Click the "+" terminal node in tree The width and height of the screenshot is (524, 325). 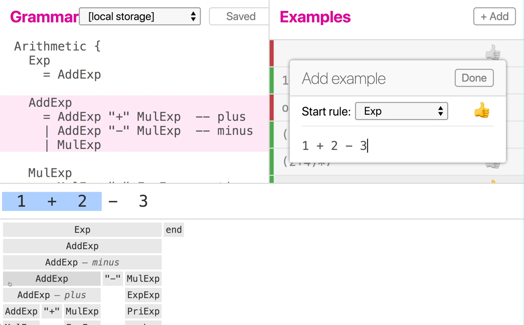coord(52,311)
